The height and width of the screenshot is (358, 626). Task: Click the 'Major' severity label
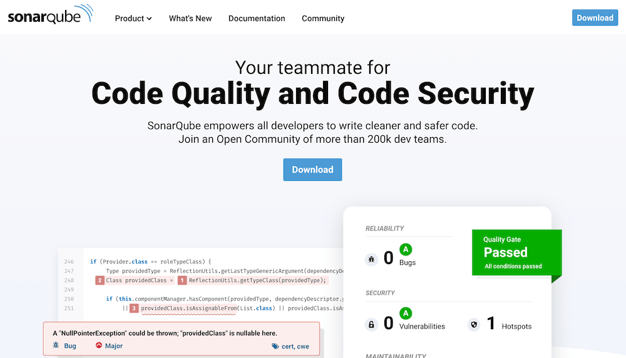pyautogui.click(x=114, y=346)
